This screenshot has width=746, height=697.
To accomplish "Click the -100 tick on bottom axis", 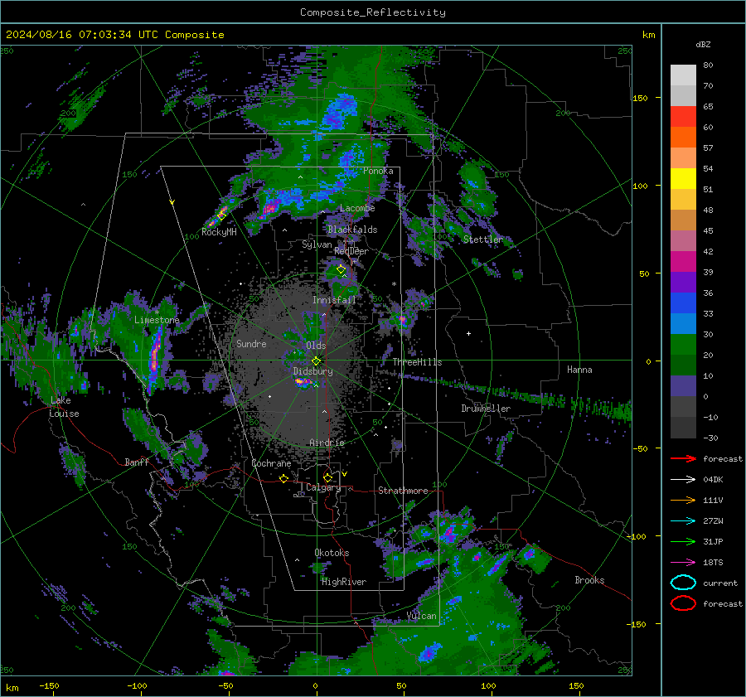I will coord(137,685).
